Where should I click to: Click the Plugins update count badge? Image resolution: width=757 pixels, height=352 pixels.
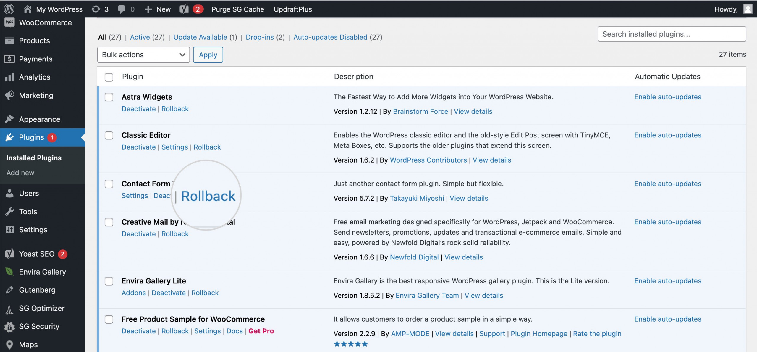click(52, 137)
